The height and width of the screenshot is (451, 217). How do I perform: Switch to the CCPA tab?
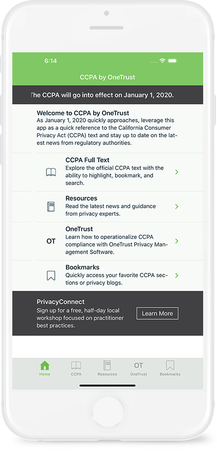(x=76, y=368)
